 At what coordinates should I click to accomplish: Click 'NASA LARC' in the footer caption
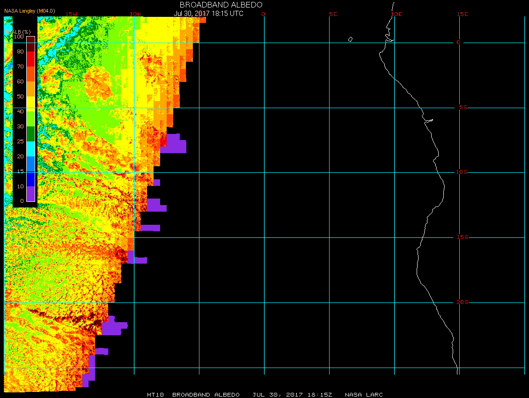point(364,395)
